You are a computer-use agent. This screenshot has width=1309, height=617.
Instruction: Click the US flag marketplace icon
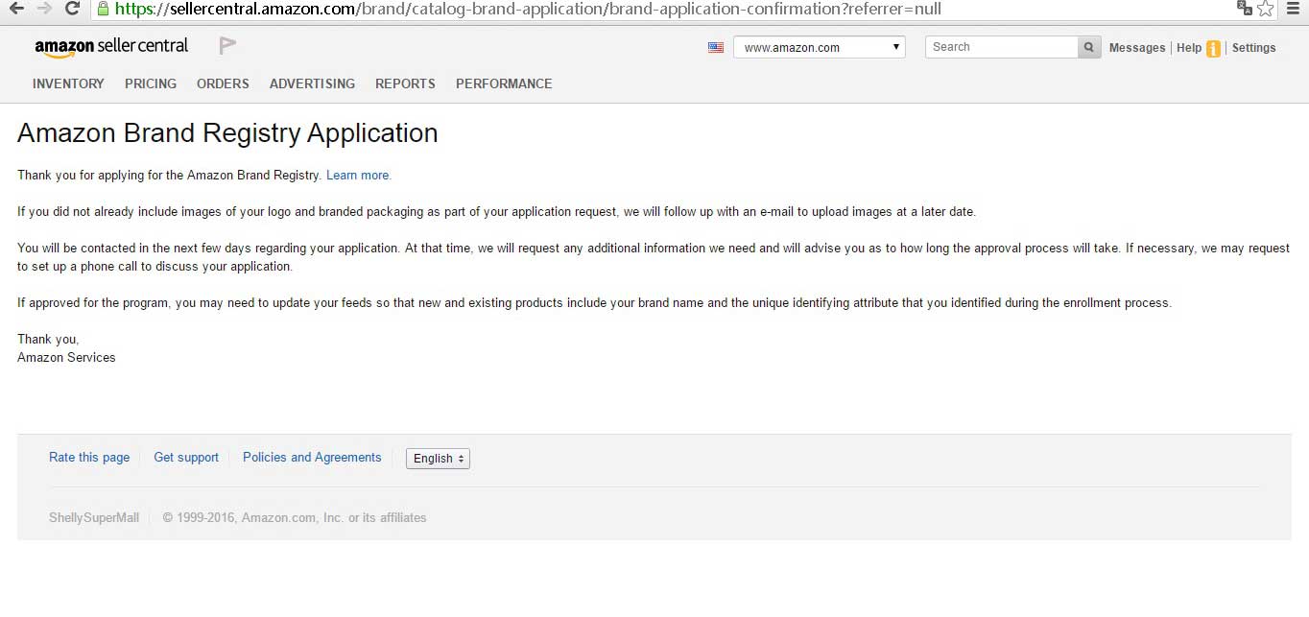tap(716, 47)
